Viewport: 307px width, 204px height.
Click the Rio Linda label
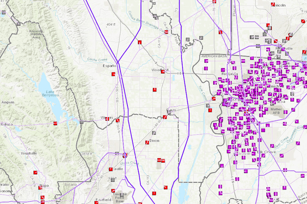click(230, 74)
